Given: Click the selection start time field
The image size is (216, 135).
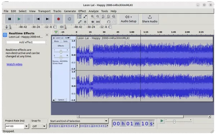Looking at the screenshot, I should pos(64,126).
